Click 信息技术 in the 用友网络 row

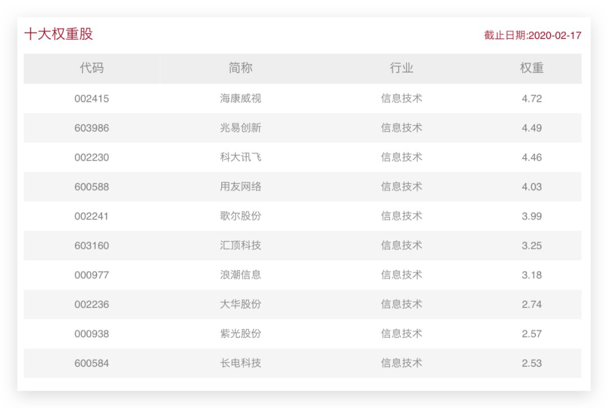tap(401, 187)
